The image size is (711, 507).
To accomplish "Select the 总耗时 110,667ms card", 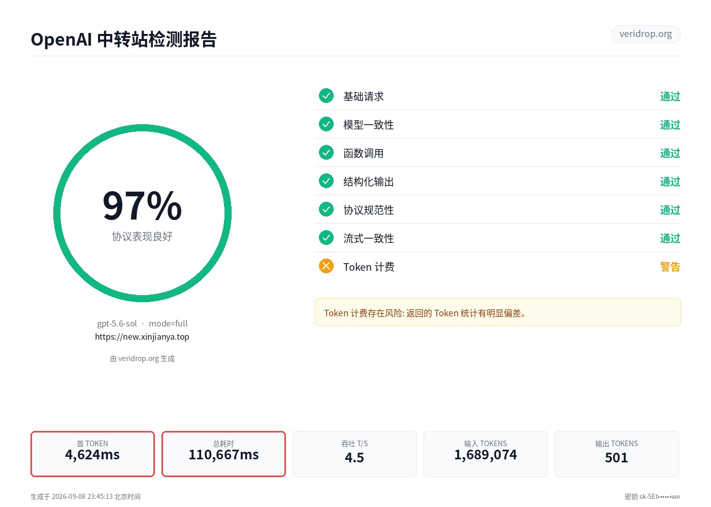I will click(223, 454).
